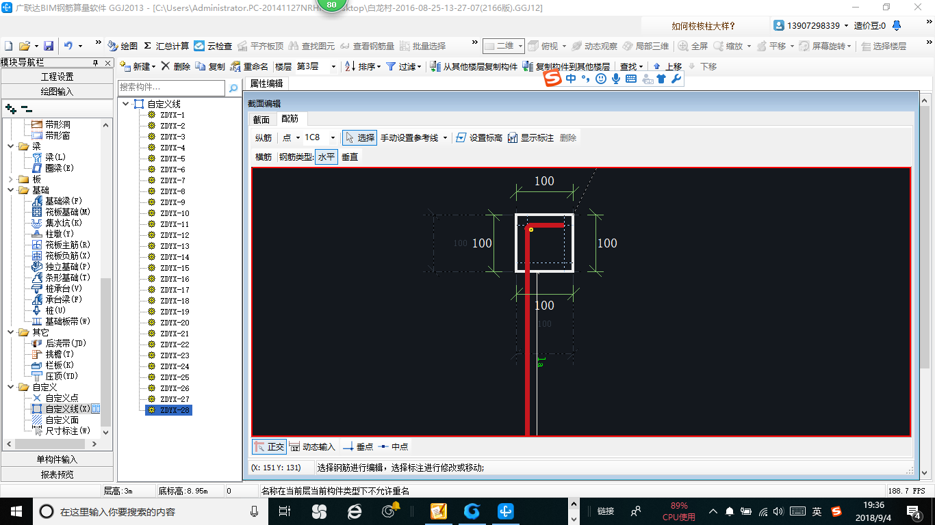
Task: Toggle the 选择 select mode button
Action: [x=359, y=137]
